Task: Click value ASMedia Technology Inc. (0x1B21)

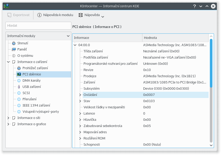Action: [169, 76]
